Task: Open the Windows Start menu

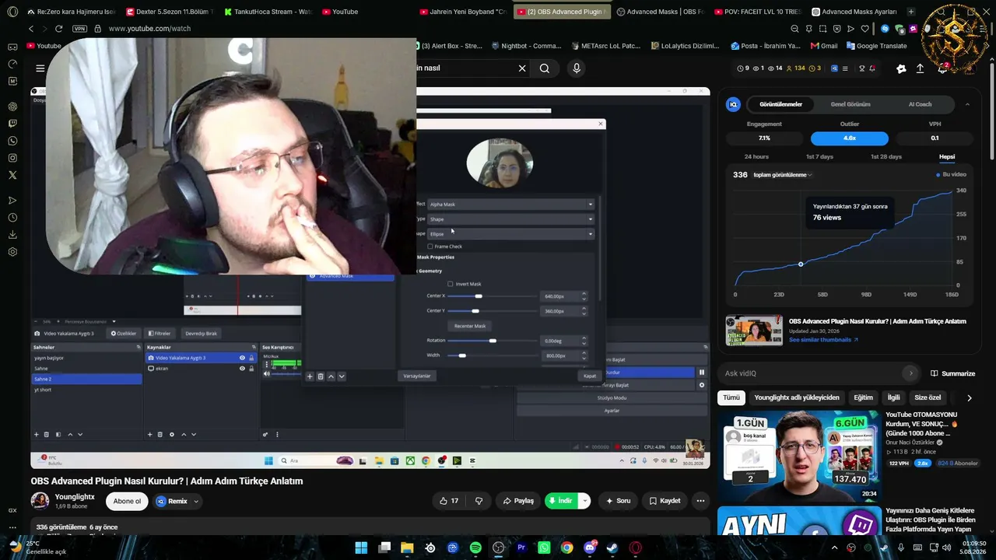Action: pyautogui.click(x=361, y=548)
